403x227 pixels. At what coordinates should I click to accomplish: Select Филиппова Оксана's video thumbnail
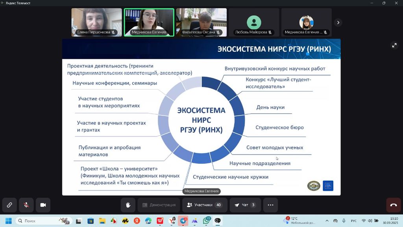tap(201, 22)
